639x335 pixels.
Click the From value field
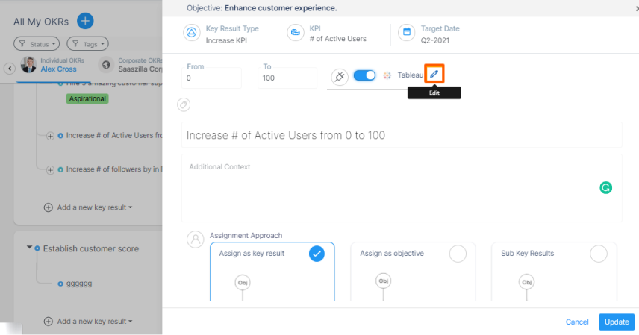coord(211,78)
